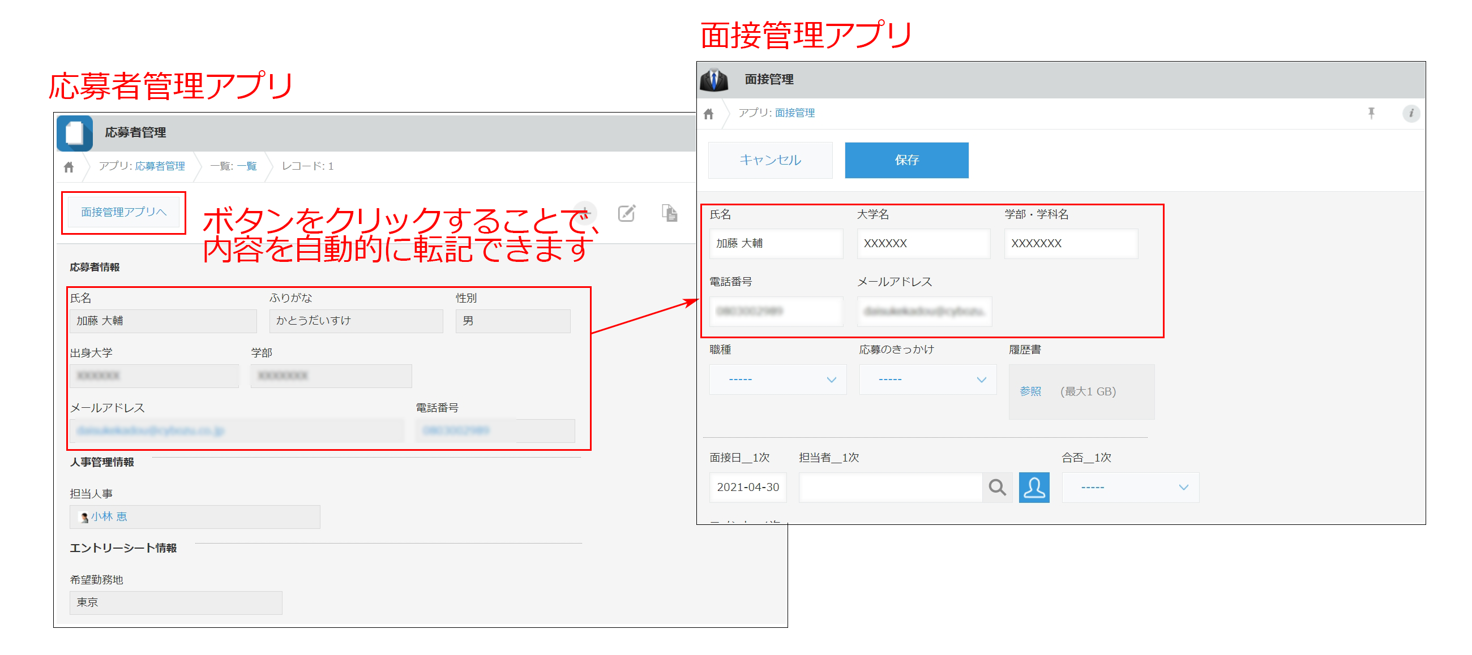Open the 職種 dropdown
Screen dimensions: 1472x655
click(x=777, y=379)
